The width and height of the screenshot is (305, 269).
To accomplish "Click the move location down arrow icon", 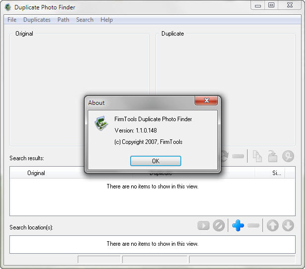I will tap(288, 225).
